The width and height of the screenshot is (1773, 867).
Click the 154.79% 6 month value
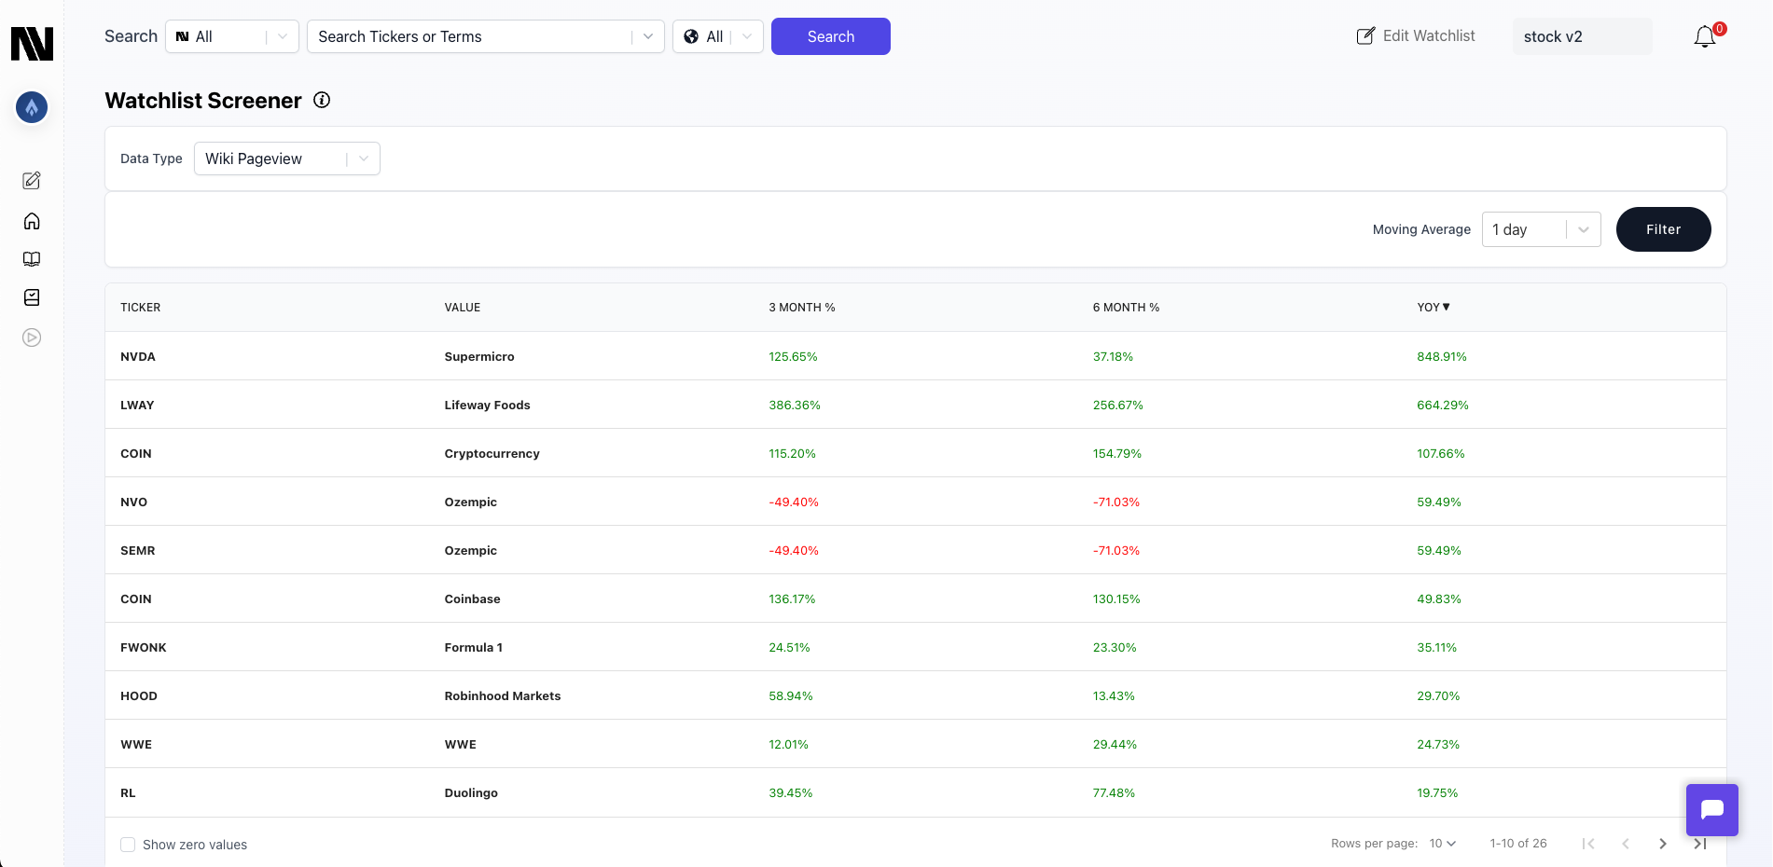1117,454
